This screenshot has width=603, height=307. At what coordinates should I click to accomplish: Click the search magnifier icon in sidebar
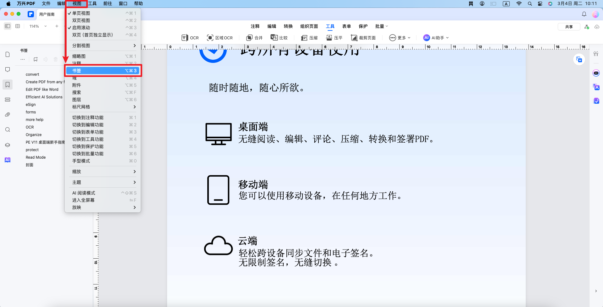pos(8,130)
